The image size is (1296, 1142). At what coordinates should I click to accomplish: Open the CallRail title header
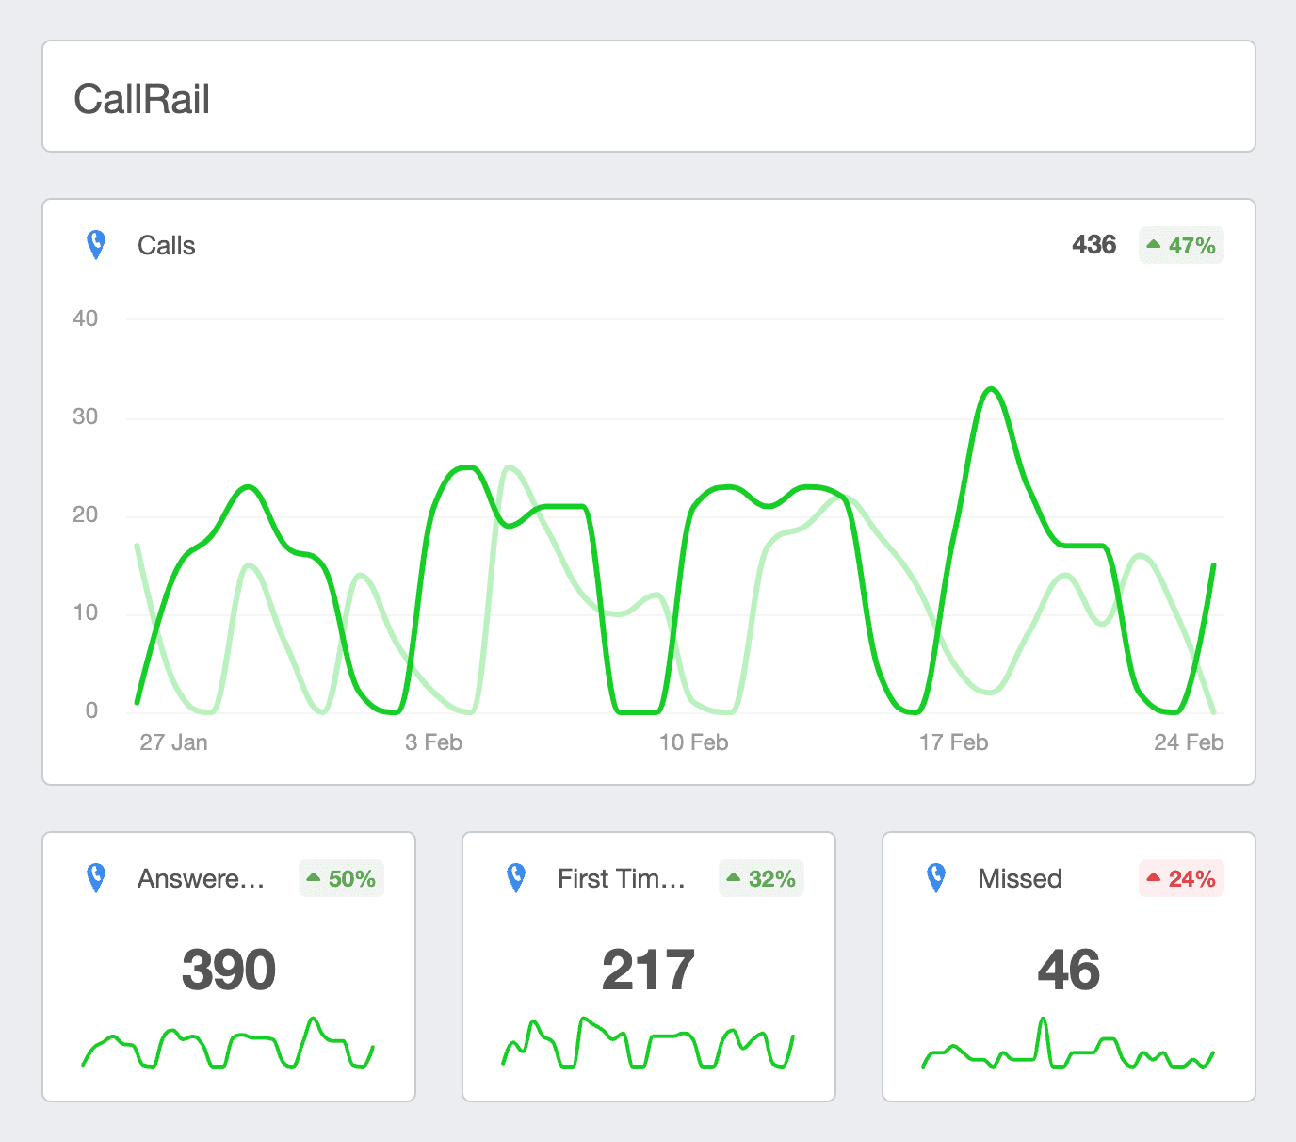click(143, 97)
